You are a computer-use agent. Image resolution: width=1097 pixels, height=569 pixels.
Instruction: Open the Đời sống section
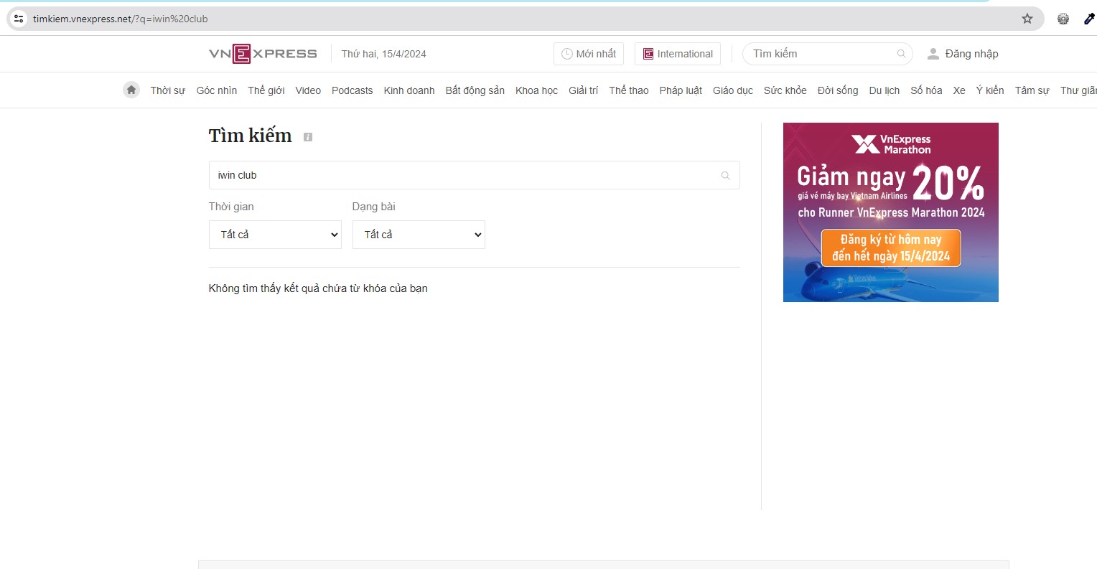point(838,90)
